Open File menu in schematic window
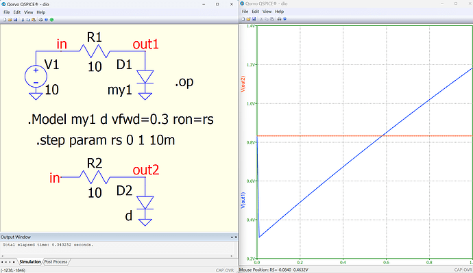This screenshot has height=273, width=473. tap(7, 12)
